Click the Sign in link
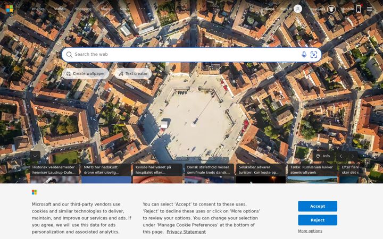The width and height of the screenshot is (383, 239). (286, 9)
